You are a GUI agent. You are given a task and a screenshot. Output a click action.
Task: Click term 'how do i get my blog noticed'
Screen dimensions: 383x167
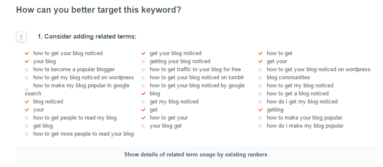coord(302,102)
